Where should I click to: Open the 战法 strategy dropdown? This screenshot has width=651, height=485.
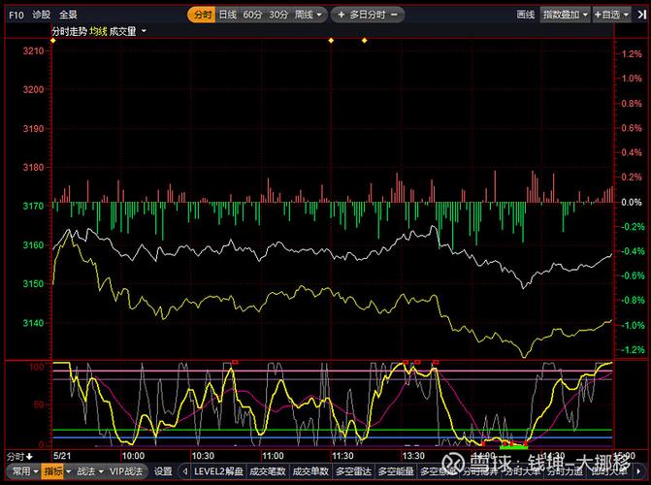click(x=90, y=471)
